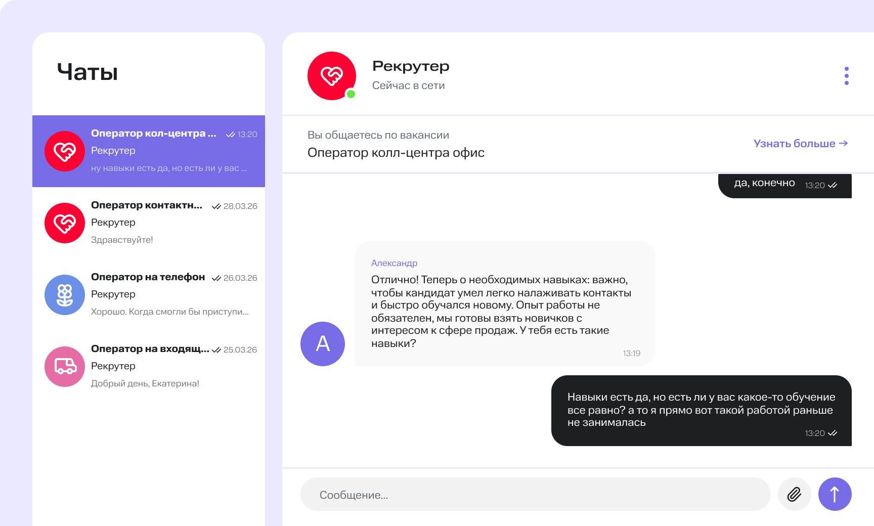Click the Рекрутер name in chat header
874x526 pixels.
tap(411, 66)
